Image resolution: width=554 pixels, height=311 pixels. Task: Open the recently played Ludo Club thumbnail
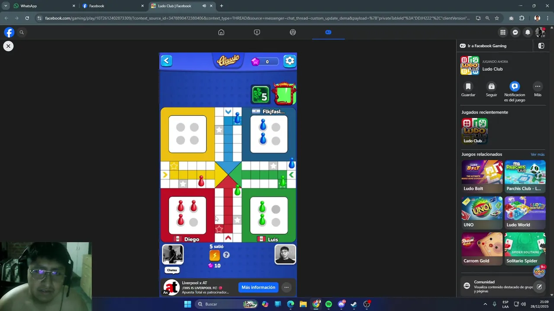pyautogui.click(x=474, y=130)
